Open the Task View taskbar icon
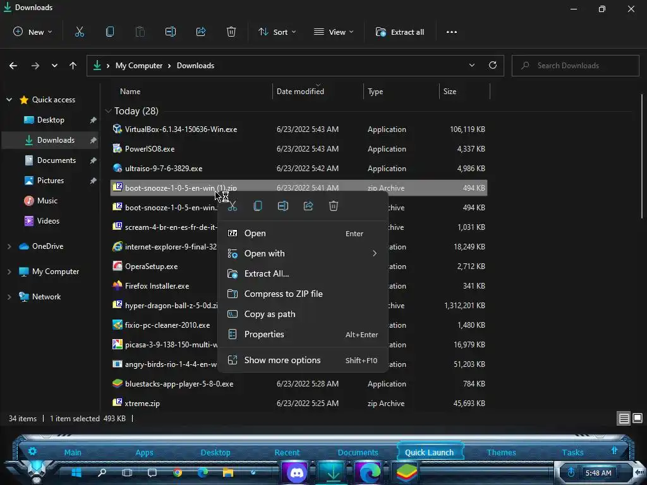The height and width of the screenshot is (485, 647). pos(127,472)
